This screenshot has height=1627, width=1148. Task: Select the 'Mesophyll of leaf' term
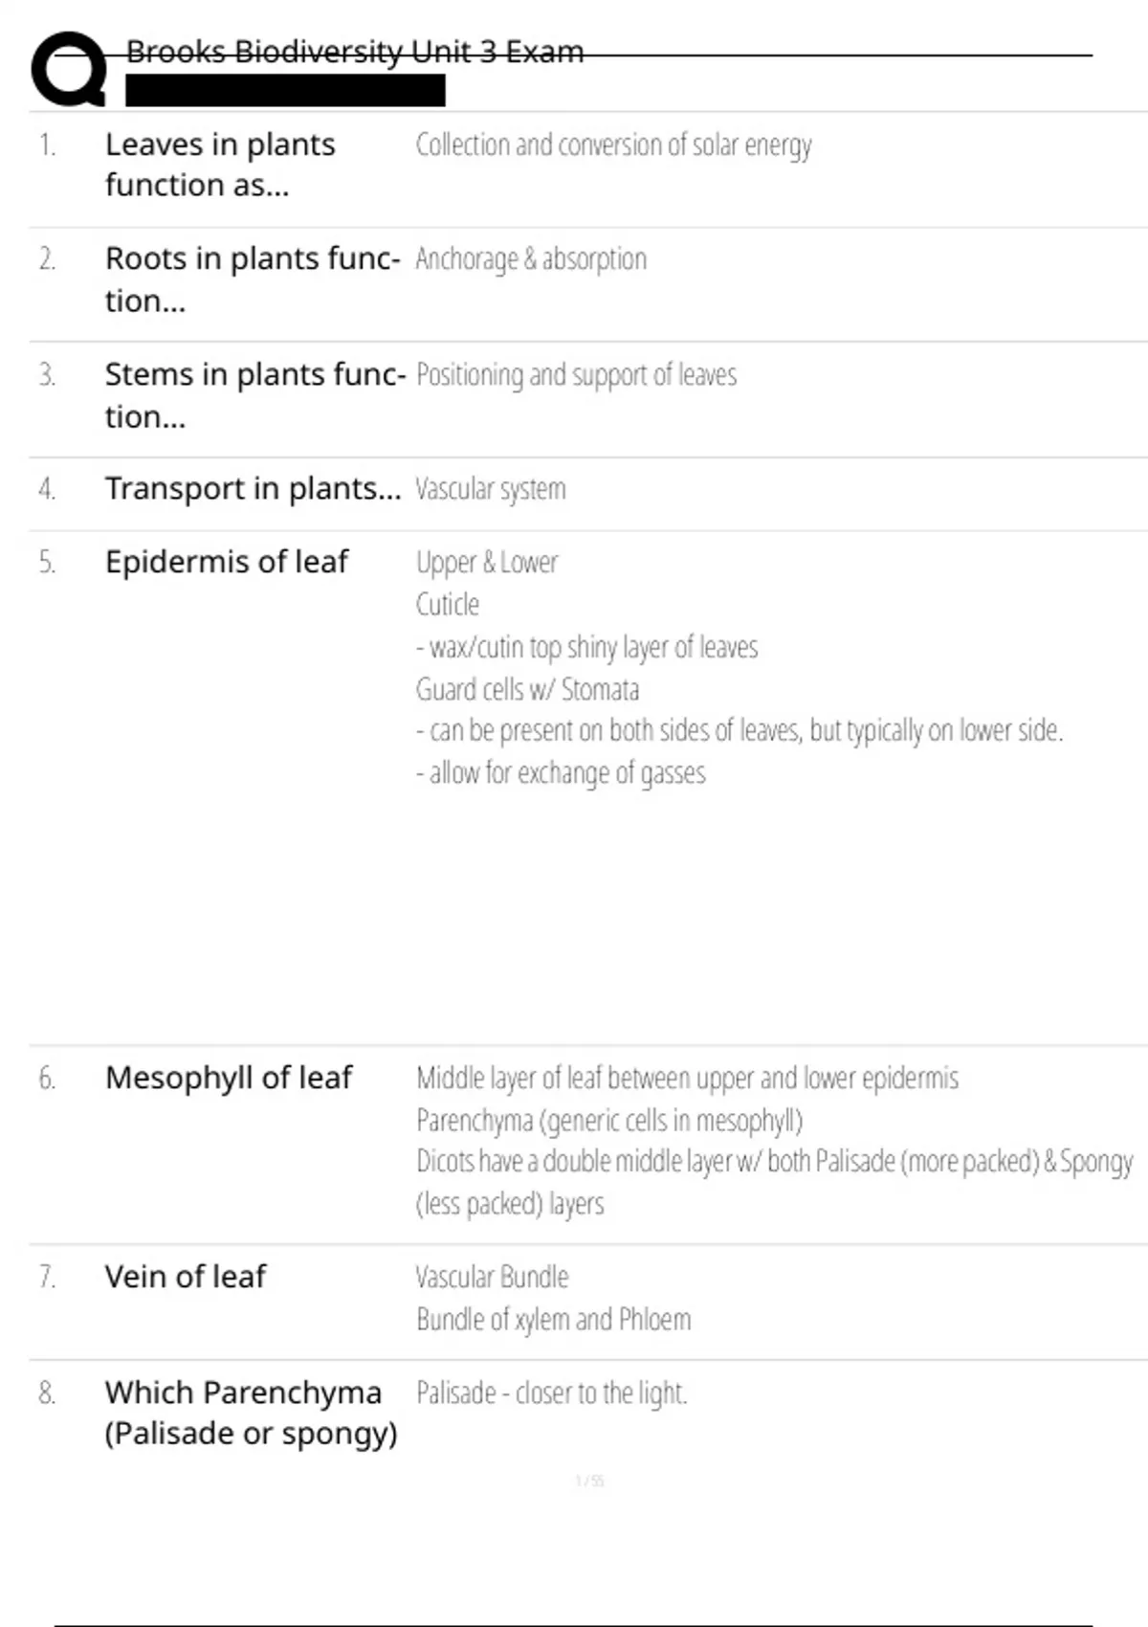229,1079
